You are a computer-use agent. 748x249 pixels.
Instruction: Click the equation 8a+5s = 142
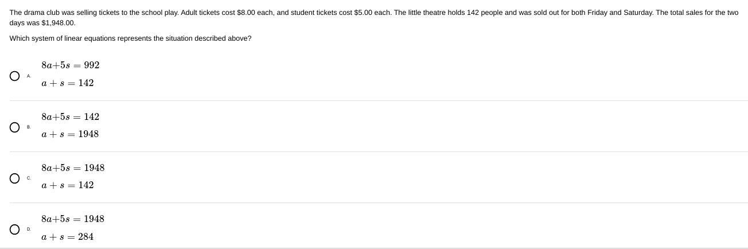(x=70, y=117)
